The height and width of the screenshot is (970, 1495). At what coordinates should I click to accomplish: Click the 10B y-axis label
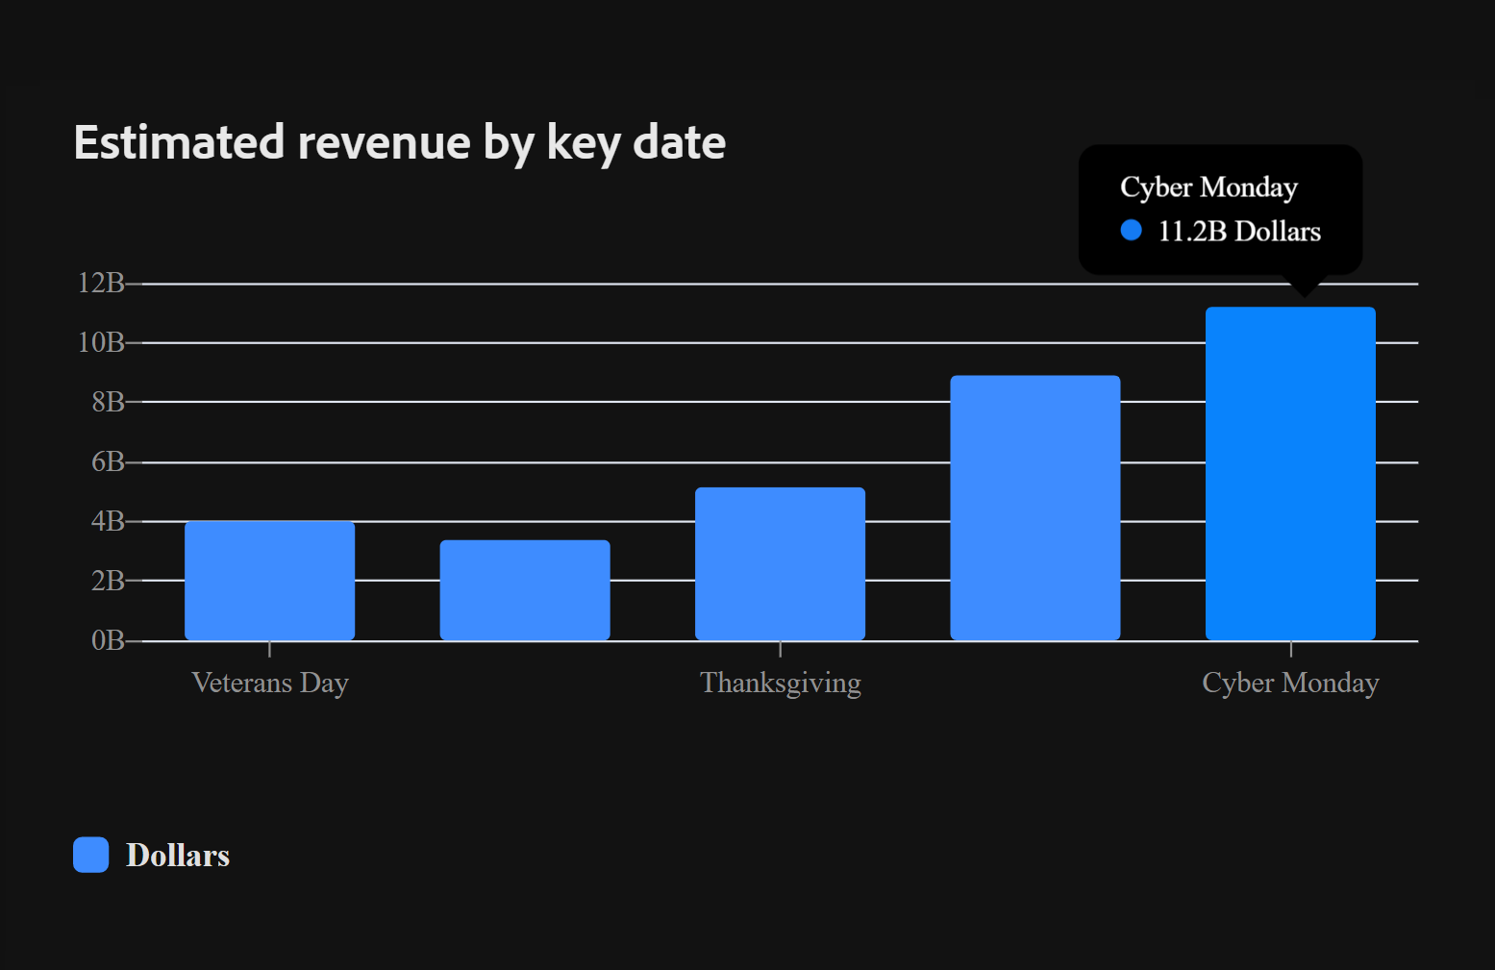click(101, 342)
